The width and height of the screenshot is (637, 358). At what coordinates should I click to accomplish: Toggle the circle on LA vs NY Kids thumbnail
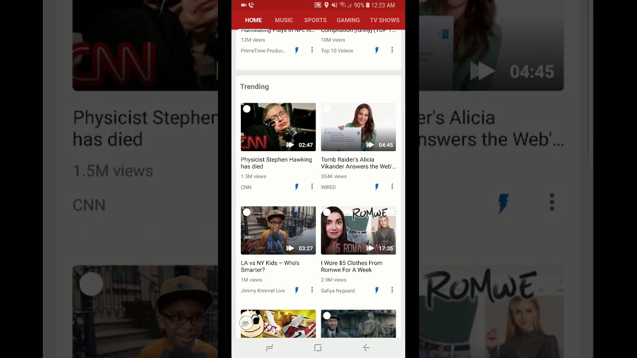pyautogui.click(x=247, y=212)
